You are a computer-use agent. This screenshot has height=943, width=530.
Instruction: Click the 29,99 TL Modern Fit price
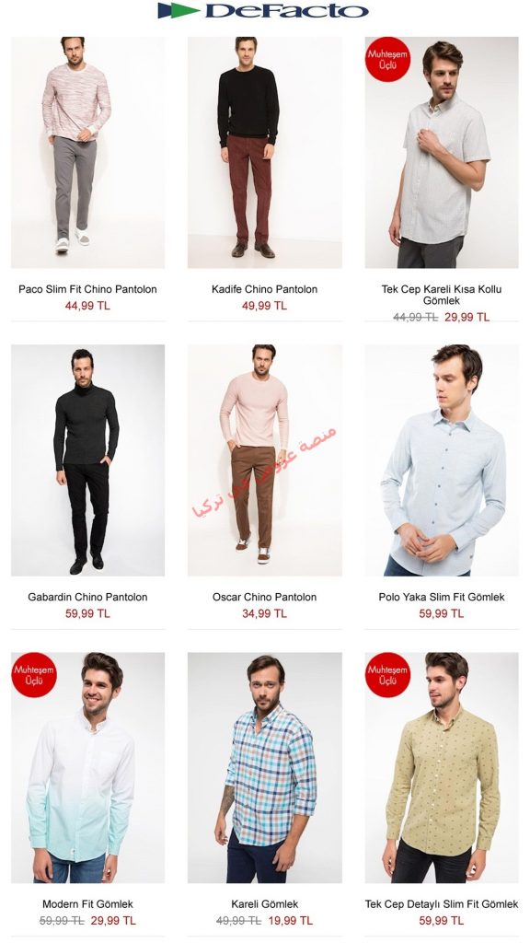(113, 921)
